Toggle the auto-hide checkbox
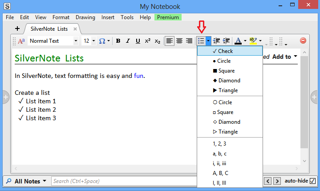 [312, 181]
